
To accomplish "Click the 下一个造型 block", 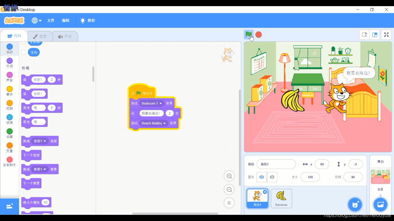I will click(31, 155).
